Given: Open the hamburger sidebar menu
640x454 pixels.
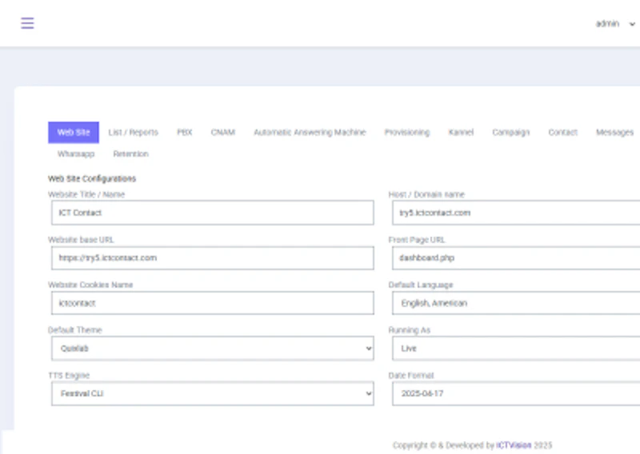Looking at the screenshot, I should [x=27, y=23].
